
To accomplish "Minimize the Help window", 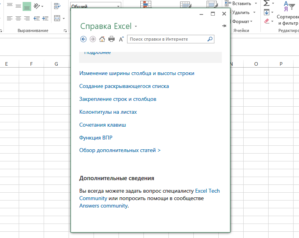I will tap(202, 14).
